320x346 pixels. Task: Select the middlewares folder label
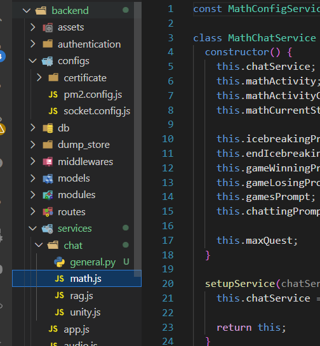click(86, 161)
